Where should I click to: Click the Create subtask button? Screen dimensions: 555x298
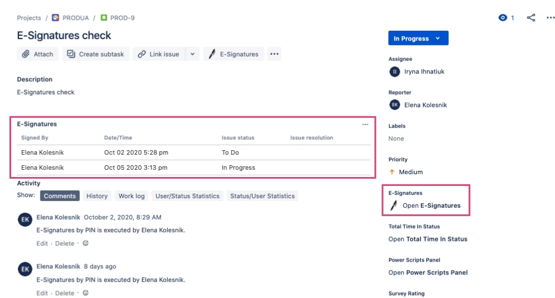96,54
